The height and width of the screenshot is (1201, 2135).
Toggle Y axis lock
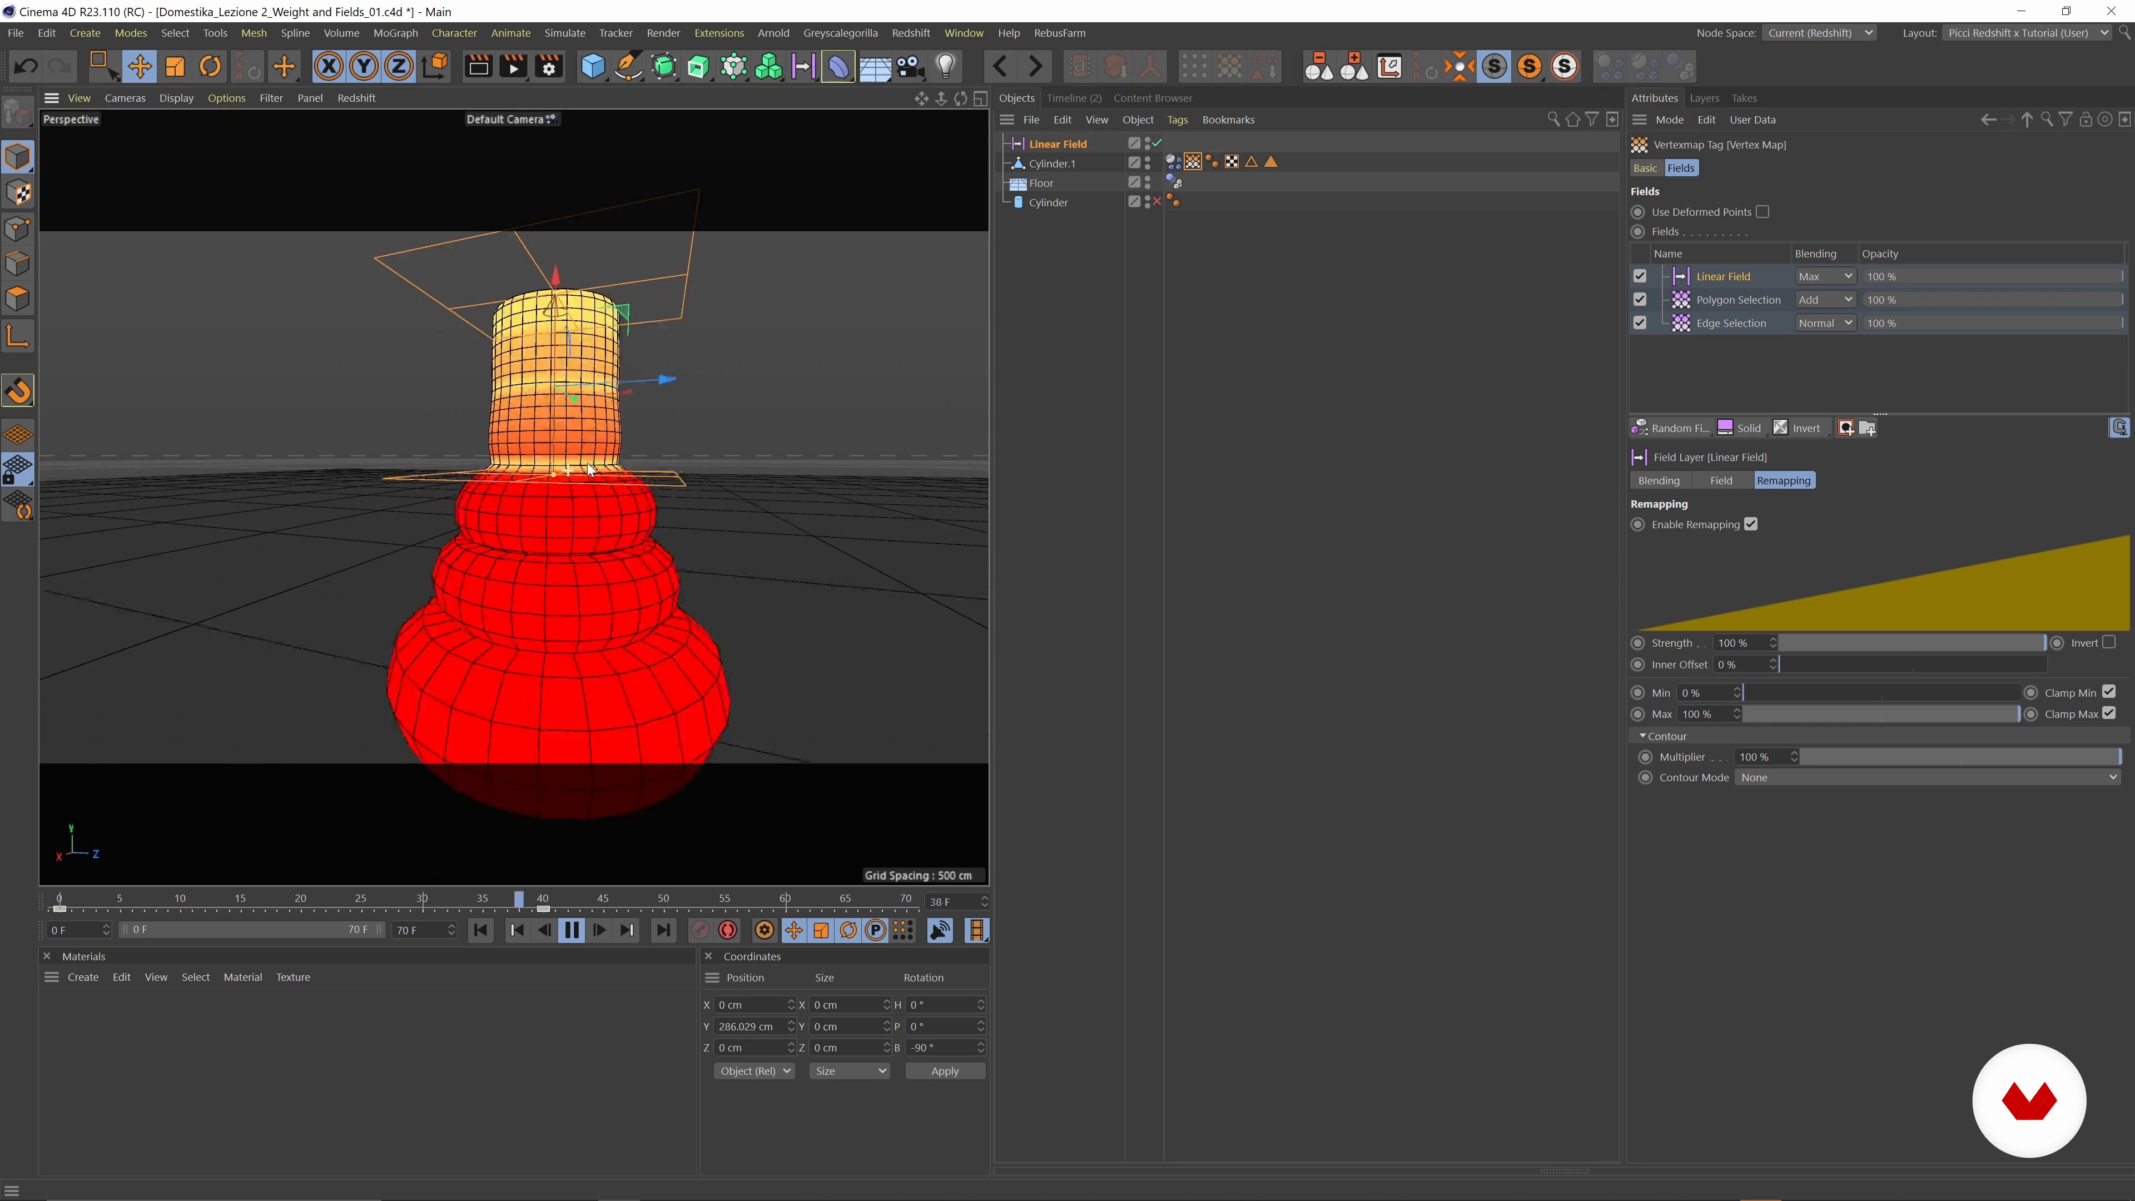click(364, 66)
